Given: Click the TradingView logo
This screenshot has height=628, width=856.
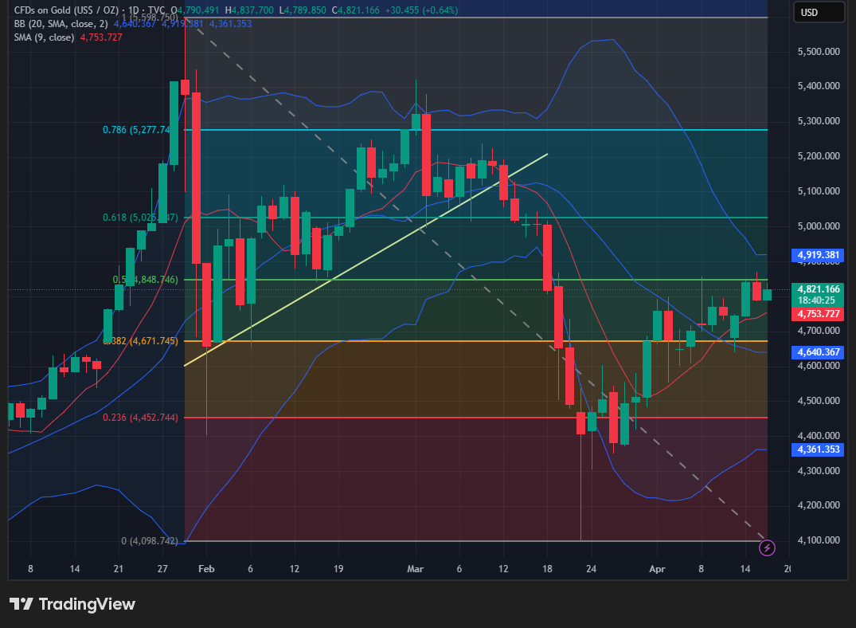Looking at the screenshot, I should point(72,604).
